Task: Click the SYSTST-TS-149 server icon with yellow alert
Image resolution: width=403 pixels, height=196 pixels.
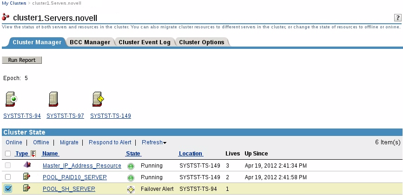Action: click(x=98, y=99)
